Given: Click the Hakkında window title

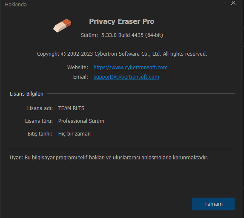Looking at the screenshot, I should (16, 5).
